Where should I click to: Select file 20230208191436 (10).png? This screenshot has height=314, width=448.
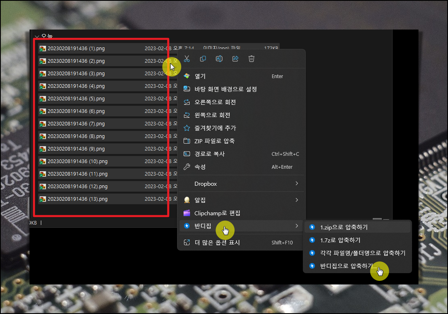tap(78, 161)
